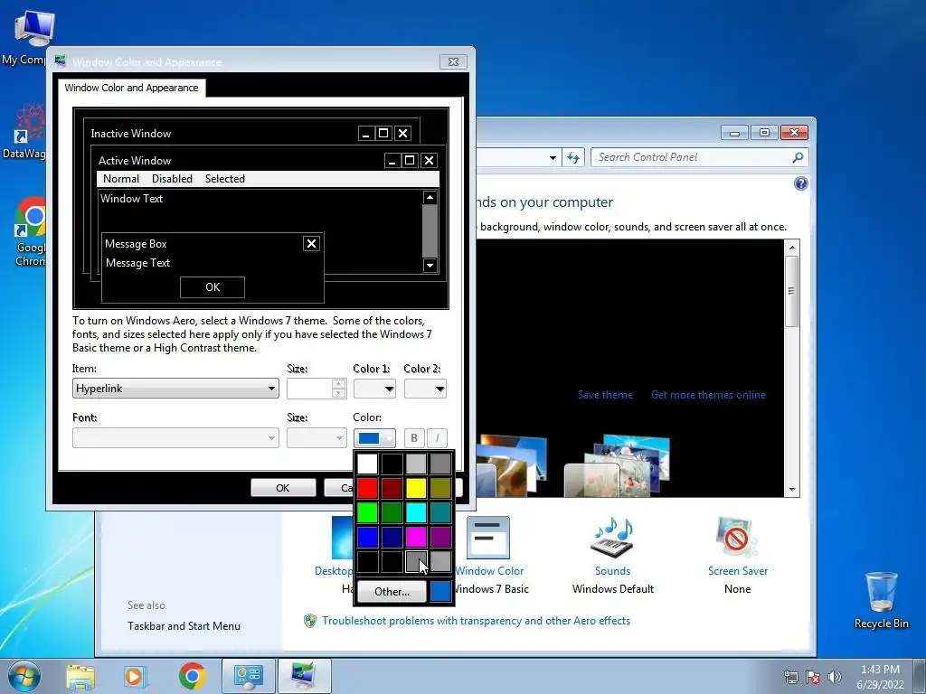Pick the yellow color swatch
This screenshot has height=694, width=926.
click(416, 488)
